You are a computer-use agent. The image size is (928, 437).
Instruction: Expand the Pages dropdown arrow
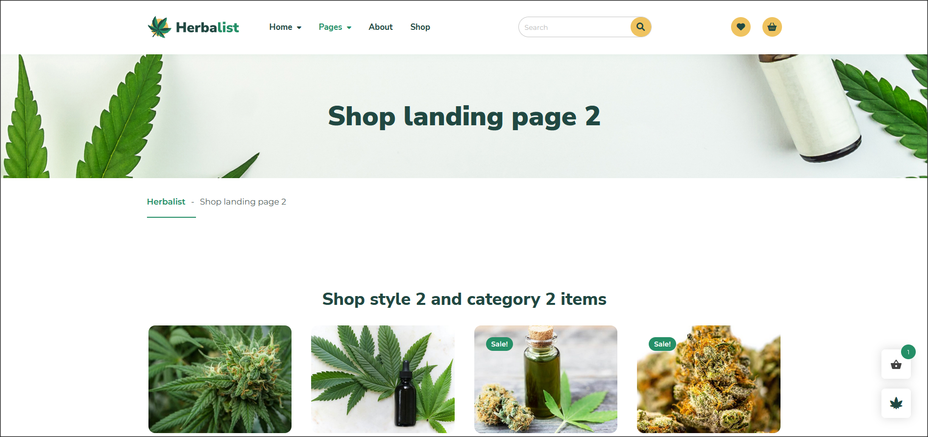tap(349, 28)
